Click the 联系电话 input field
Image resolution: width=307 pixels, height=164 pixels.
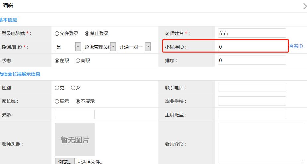(x=252, y=87)
